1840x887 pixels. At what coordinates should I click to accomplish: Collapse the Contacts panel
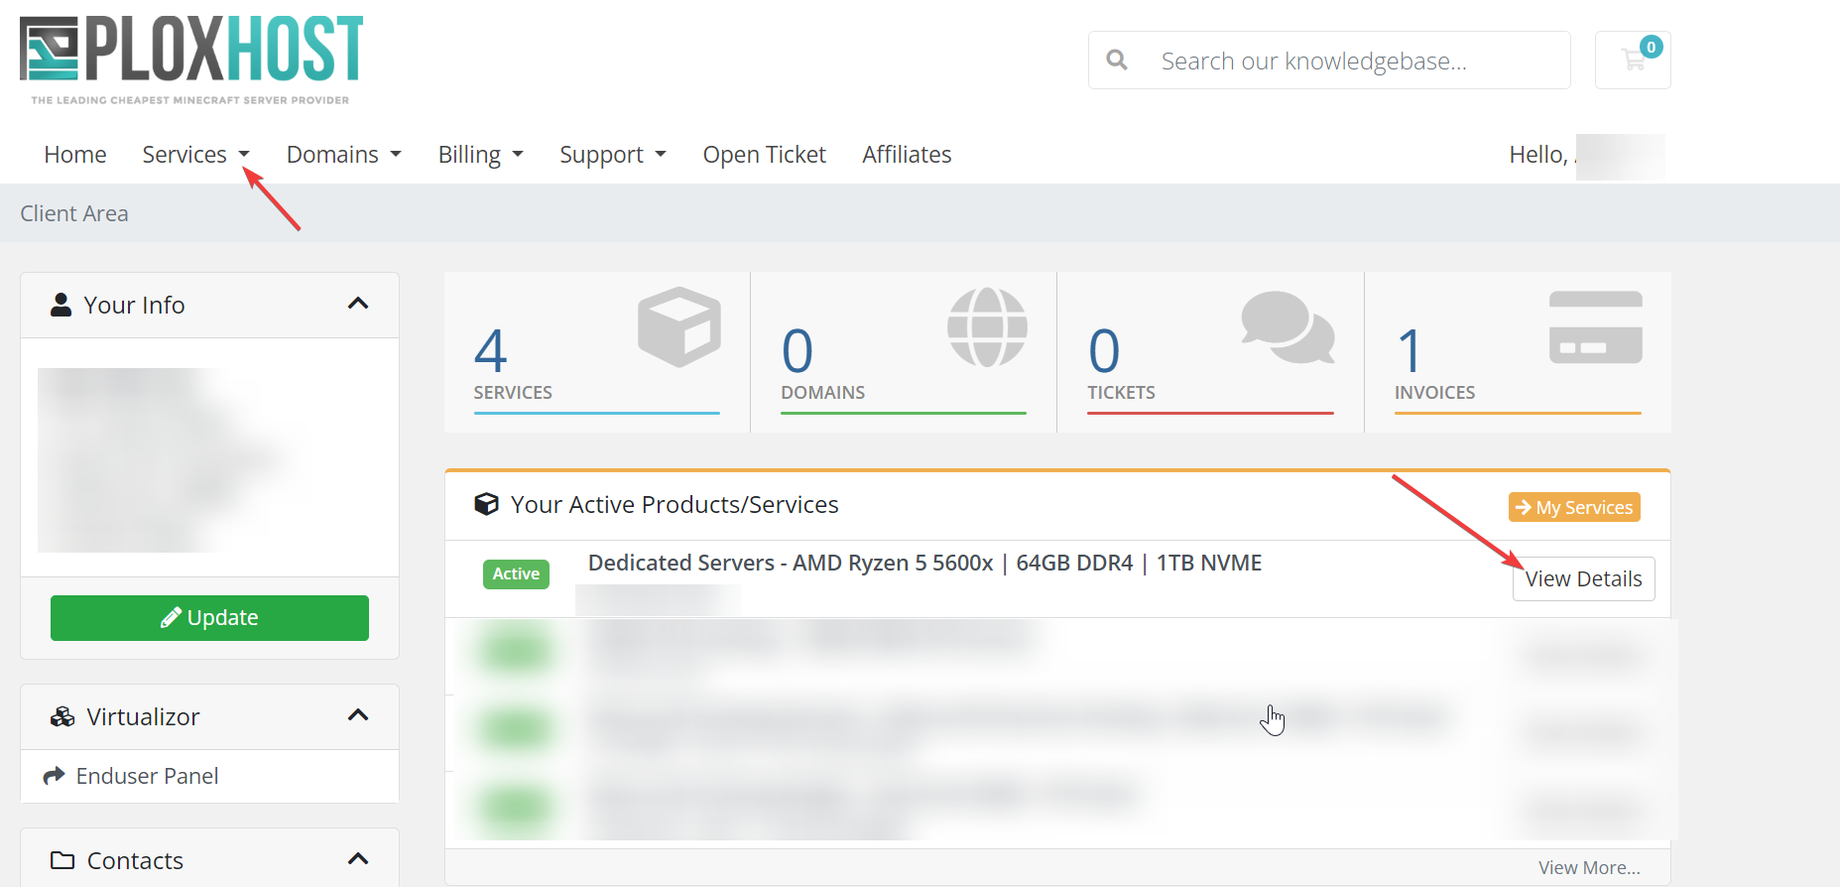pyautogui.click(x=358, y=859)
